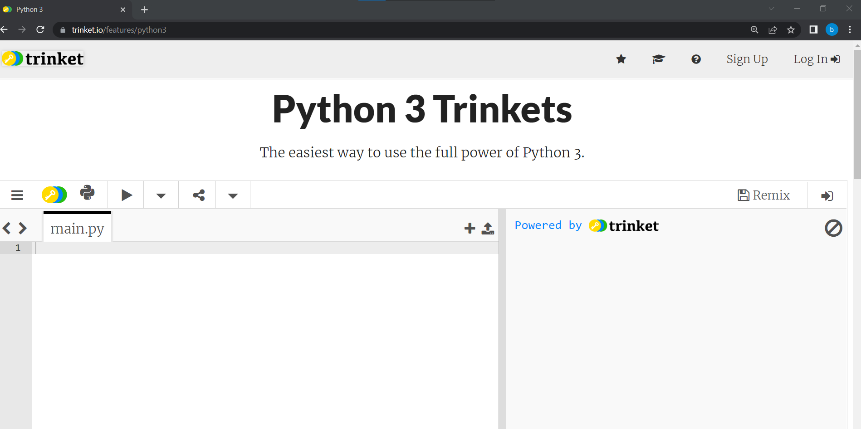Navigate files with the right chevron arrow
Screen dimensions: 861x429
coord(22,228)
